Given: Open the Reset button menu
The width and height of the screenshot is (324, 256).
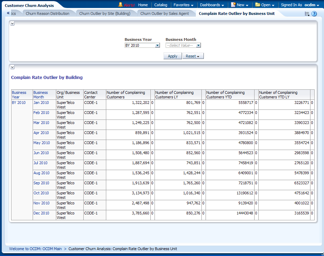Looking at the screenshot, I should [193, 56].
